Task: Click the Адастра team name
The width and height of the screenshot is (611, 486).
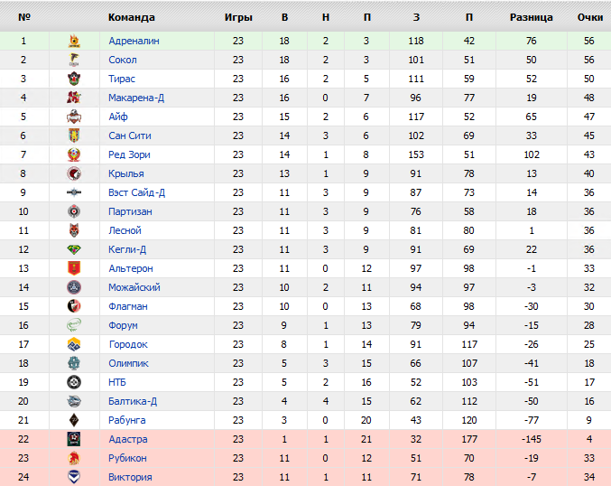Action: tap(127, 439)
